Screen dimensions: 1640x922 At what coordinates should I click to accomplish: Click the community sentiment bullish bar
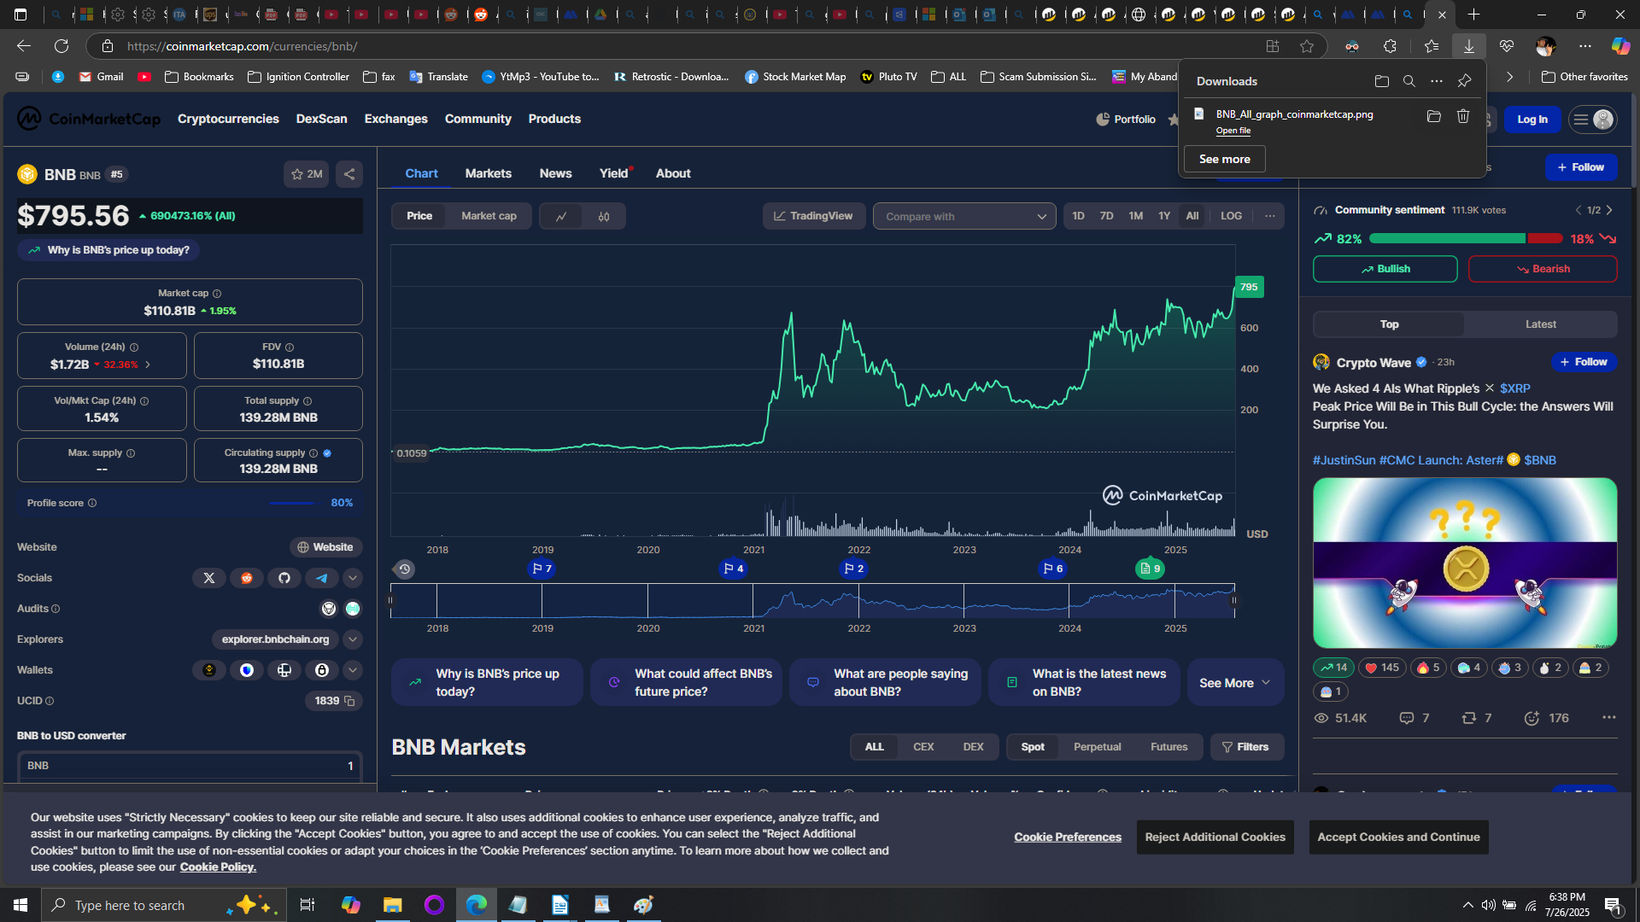(1447, 239)
